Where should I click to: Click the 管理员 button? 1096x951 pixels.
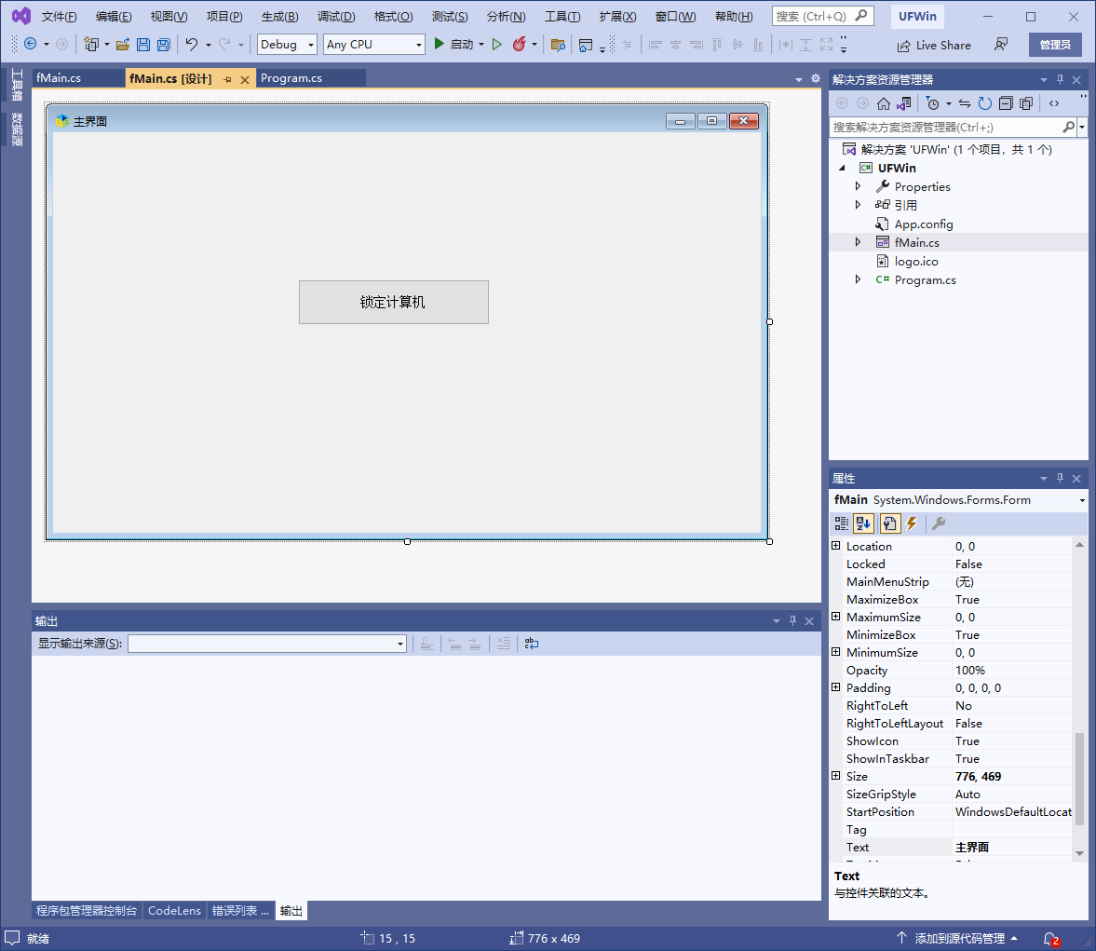1055,45
